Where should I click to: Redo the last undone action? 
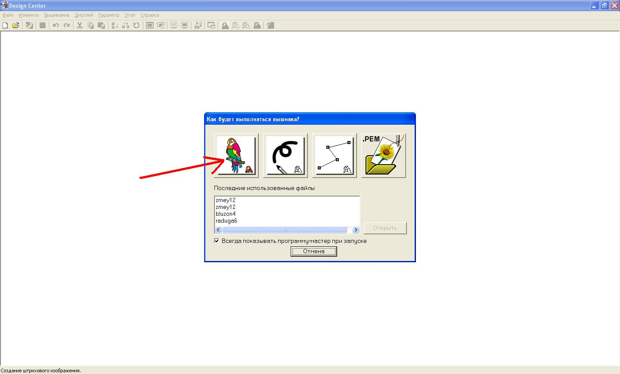coord(67,25)
